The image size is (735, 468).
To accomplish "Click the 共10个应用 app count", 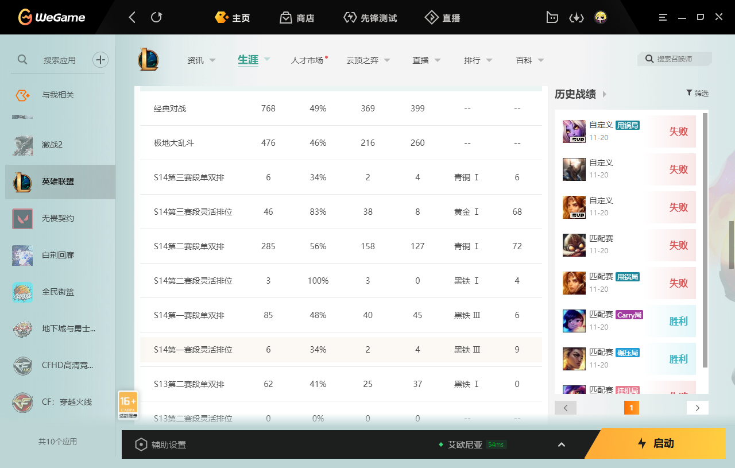I will (x=57, y=442).
